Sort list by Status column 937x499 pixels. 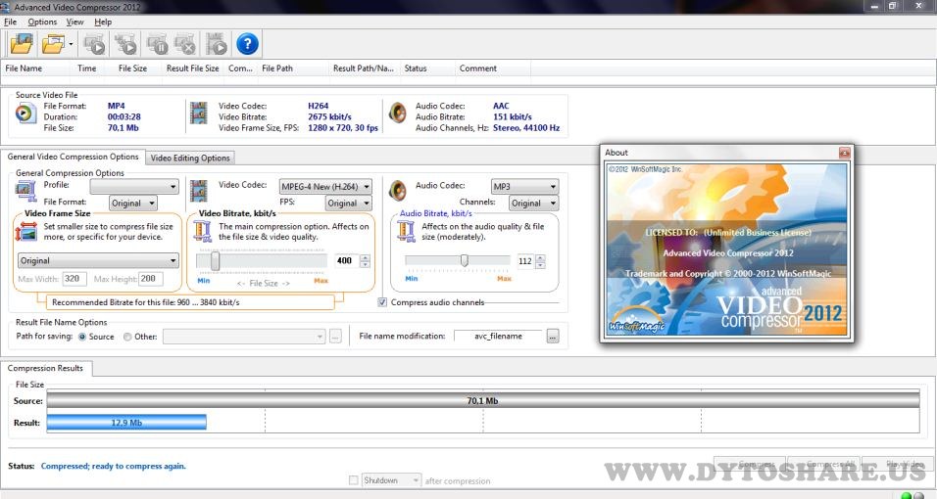click(x=427, y=68)
